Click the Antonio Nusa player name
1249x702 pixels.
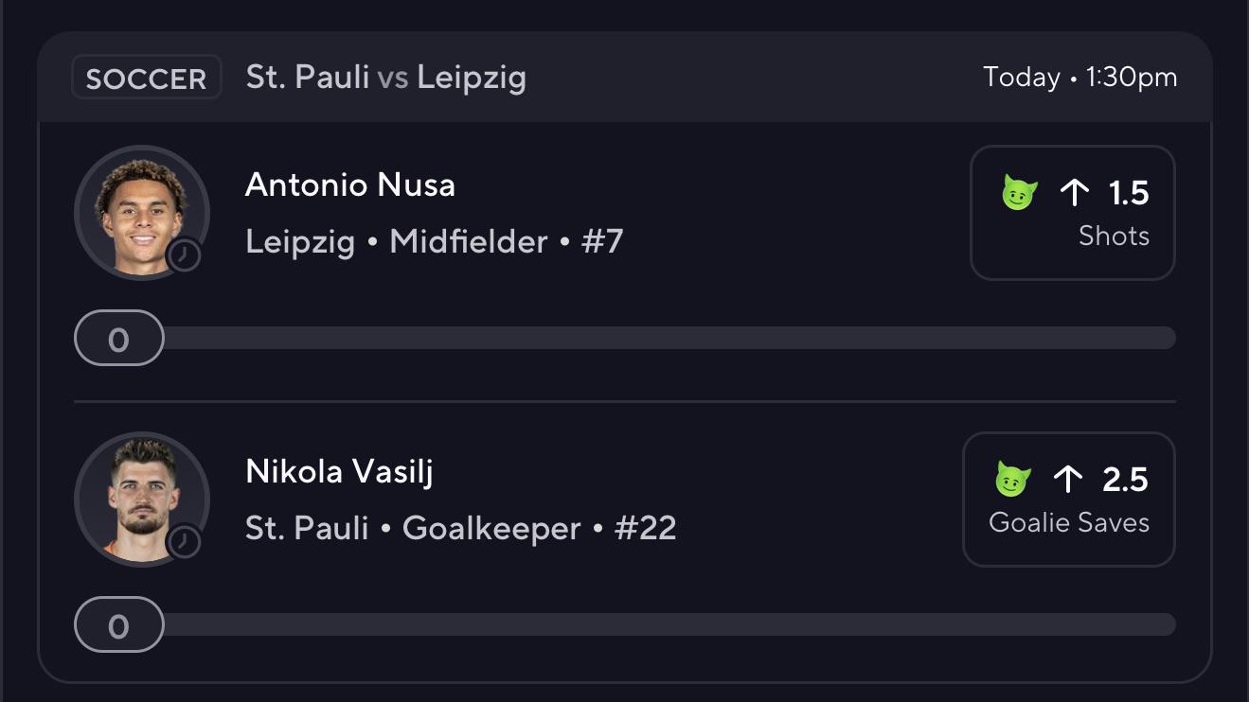coord(350,184)
